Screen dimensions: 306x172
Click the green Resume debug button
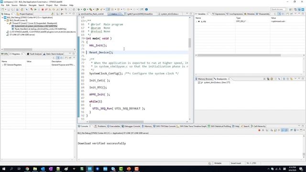point(35,10)
